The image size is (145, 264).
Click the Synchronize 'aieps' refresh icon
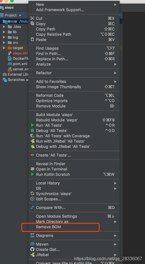(32, 194)
